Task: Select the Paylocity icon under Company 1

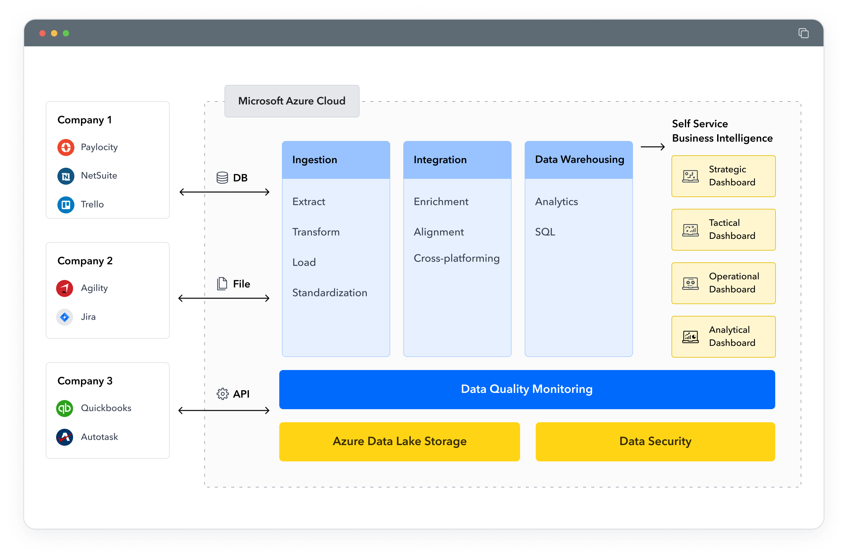Action: 66,147
